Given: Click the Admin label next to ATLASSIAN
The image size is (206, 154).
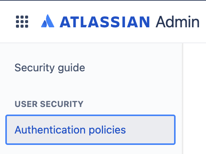Looking at the screenshot, I should pos(177,22).
